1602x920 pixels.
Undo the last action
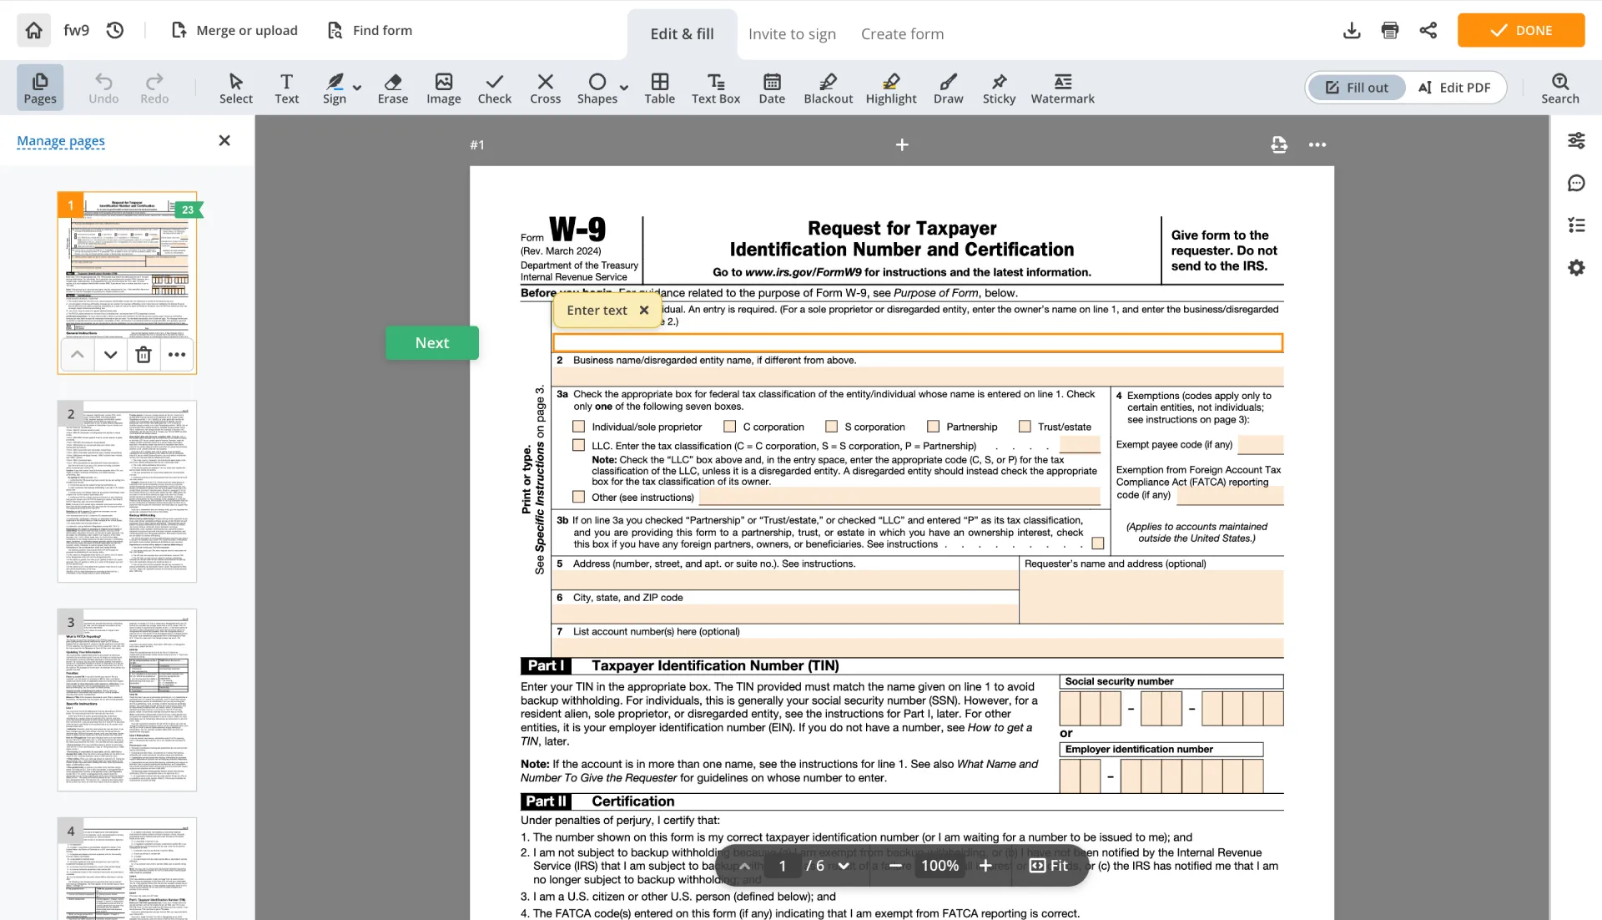coord(103,88)
